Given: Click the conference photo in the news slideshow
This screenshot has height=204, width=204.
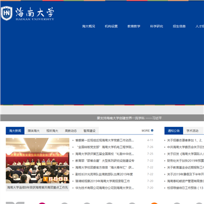Looking at the screenshot, I should tap(37, 160).
